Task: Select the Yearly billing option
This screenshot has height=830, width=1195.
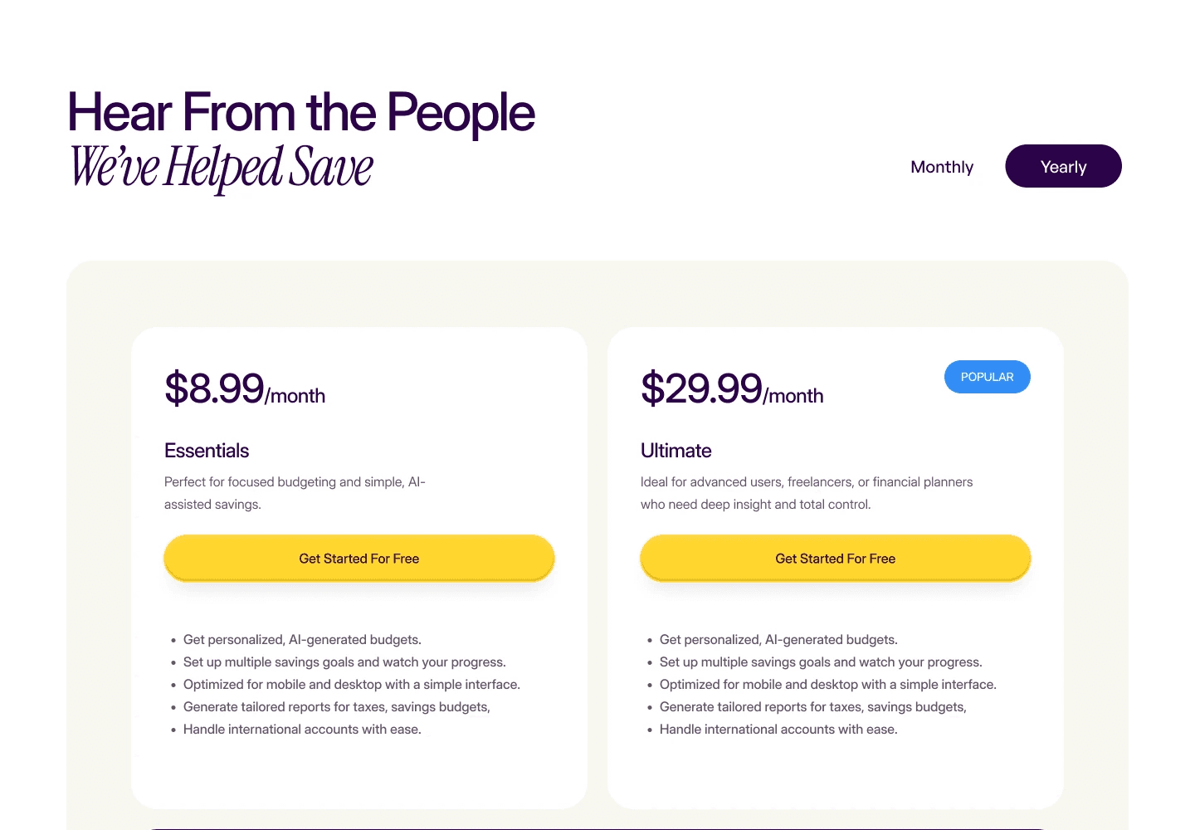Action: tap(1063, 166)
